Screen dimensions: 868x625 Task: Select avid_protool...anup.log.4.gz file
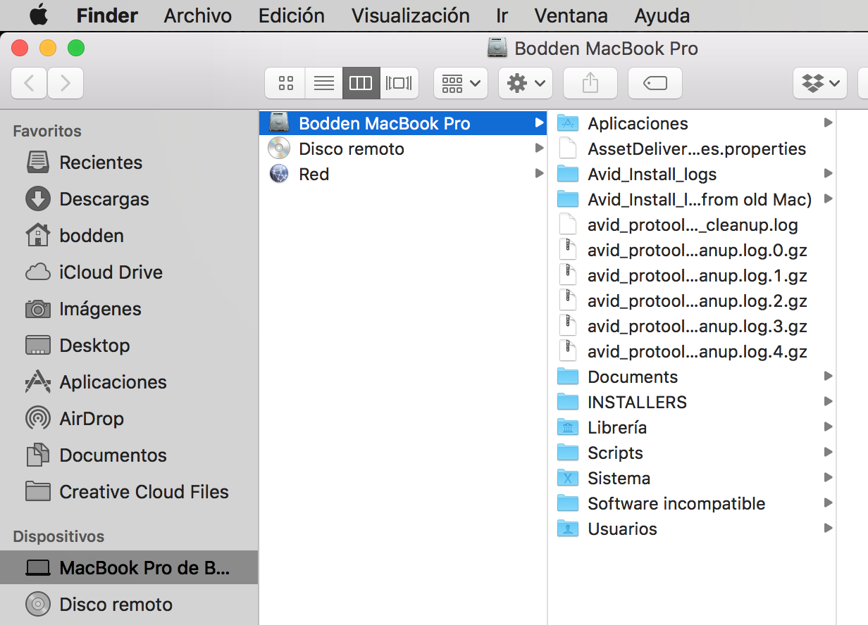pos(693,351)
